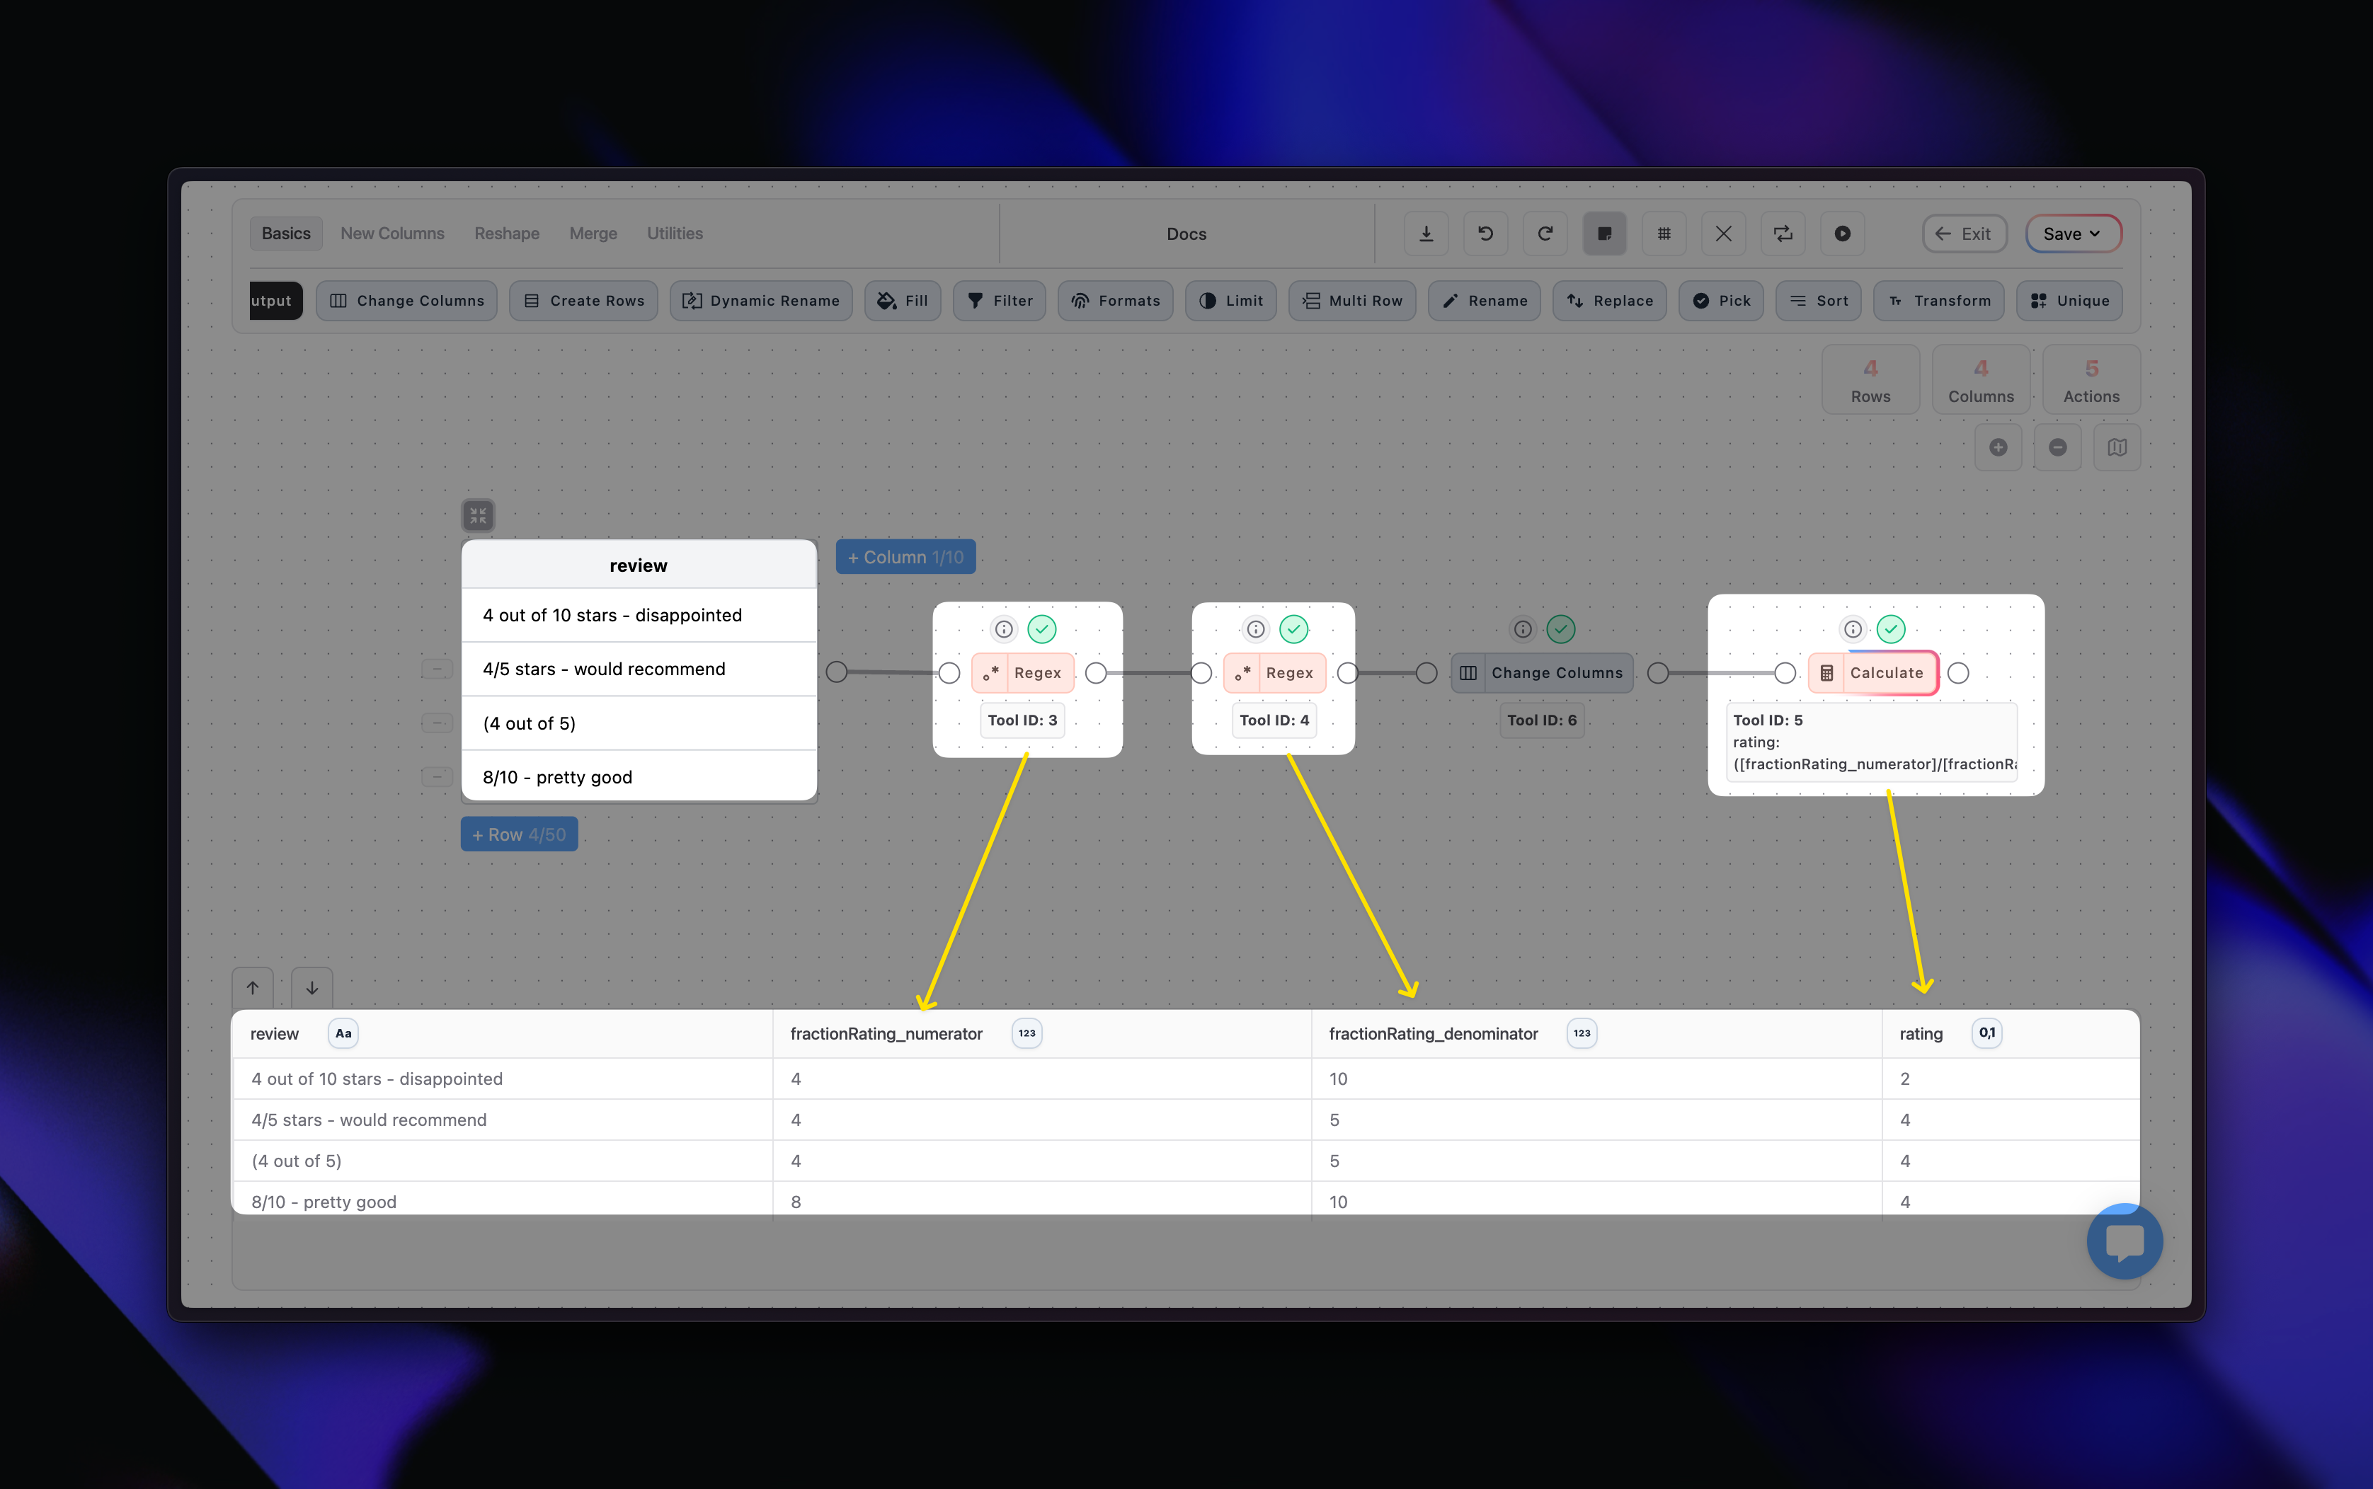Select the Rename tool
This screenshot has height=1489, width=2373.
[1484, 300]
